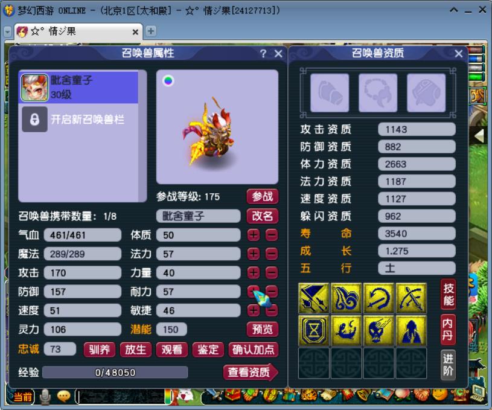Select the empty armor equipment slot

pos(426,92)
